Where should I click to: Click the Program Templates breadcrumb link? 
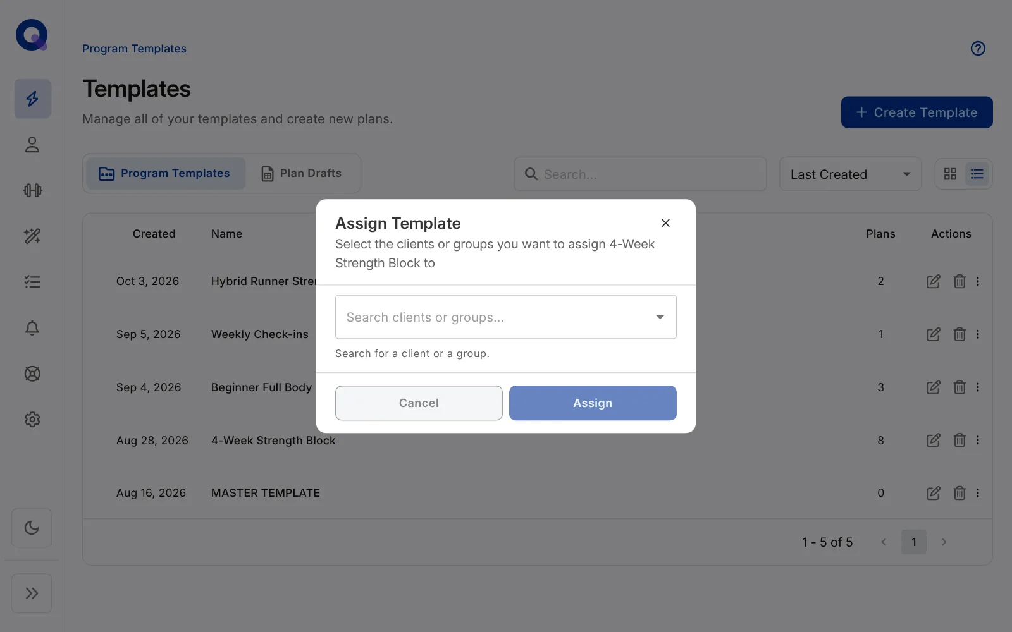click(134, 49)
